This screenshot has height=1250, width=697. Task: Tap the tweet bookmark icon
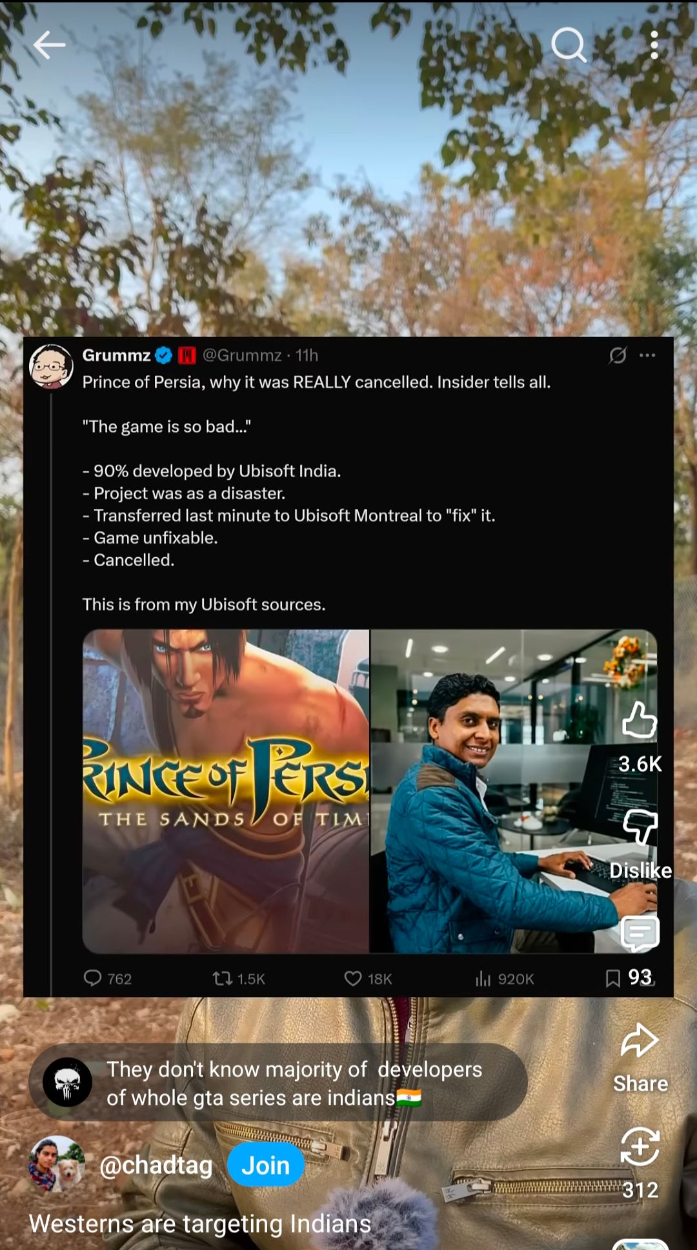point(613,979)
